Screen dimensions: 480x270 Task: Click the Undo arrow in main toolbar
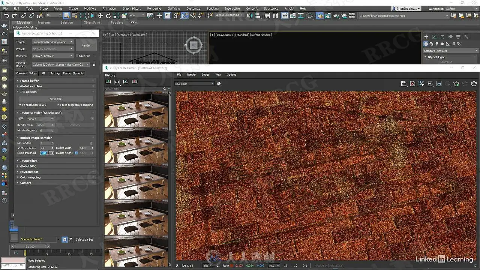click(x=6, y=16)
